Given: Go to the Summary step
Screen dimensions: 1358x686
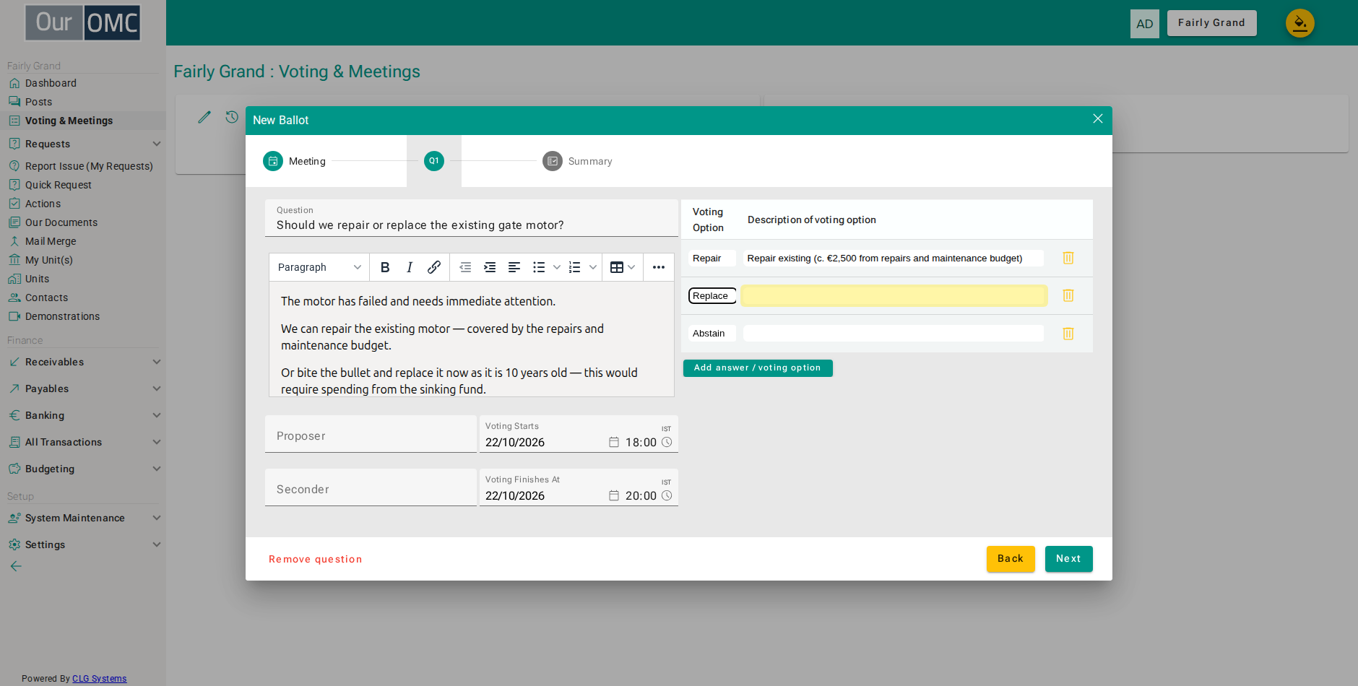Looking at the screenshot, I should 578,161.
